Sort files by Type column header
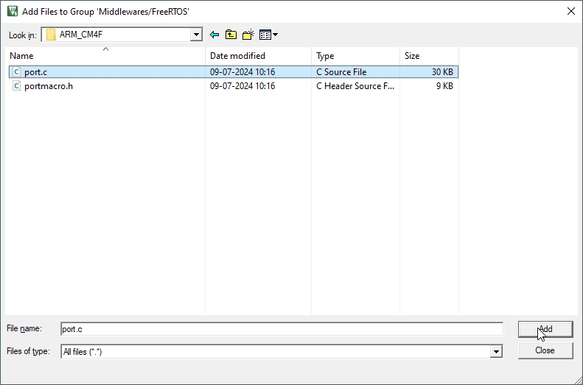The width and height of the screenshot is (583, 385). (355, 56)
